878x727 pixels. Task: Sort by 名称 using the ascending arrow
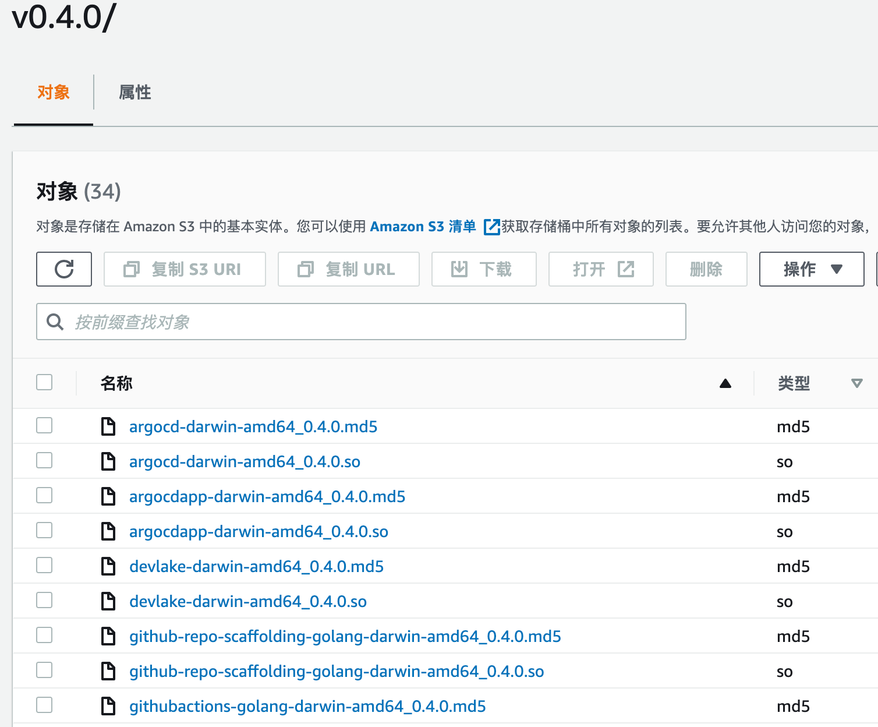point(725,383)
